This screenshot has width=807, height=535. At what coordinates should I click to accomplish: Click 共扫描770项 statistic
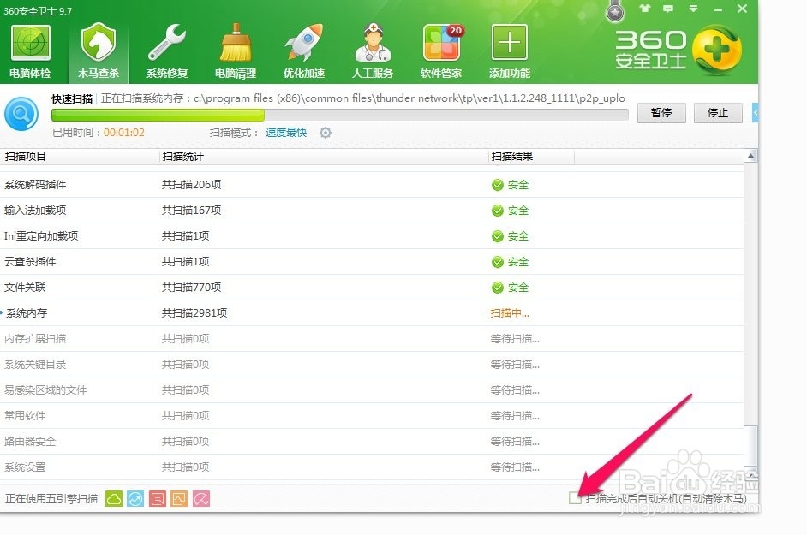(x=191, y=288)
